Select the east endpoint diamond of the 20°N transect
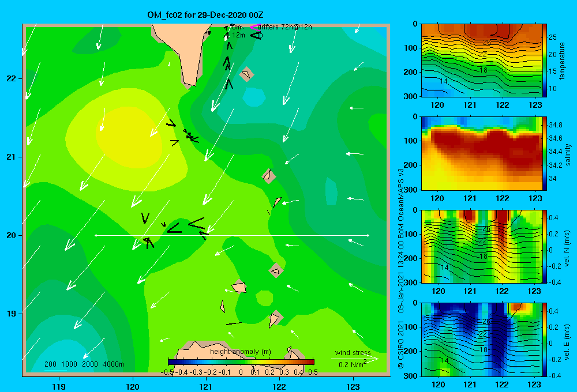577x392 pixels. (368, 235)
